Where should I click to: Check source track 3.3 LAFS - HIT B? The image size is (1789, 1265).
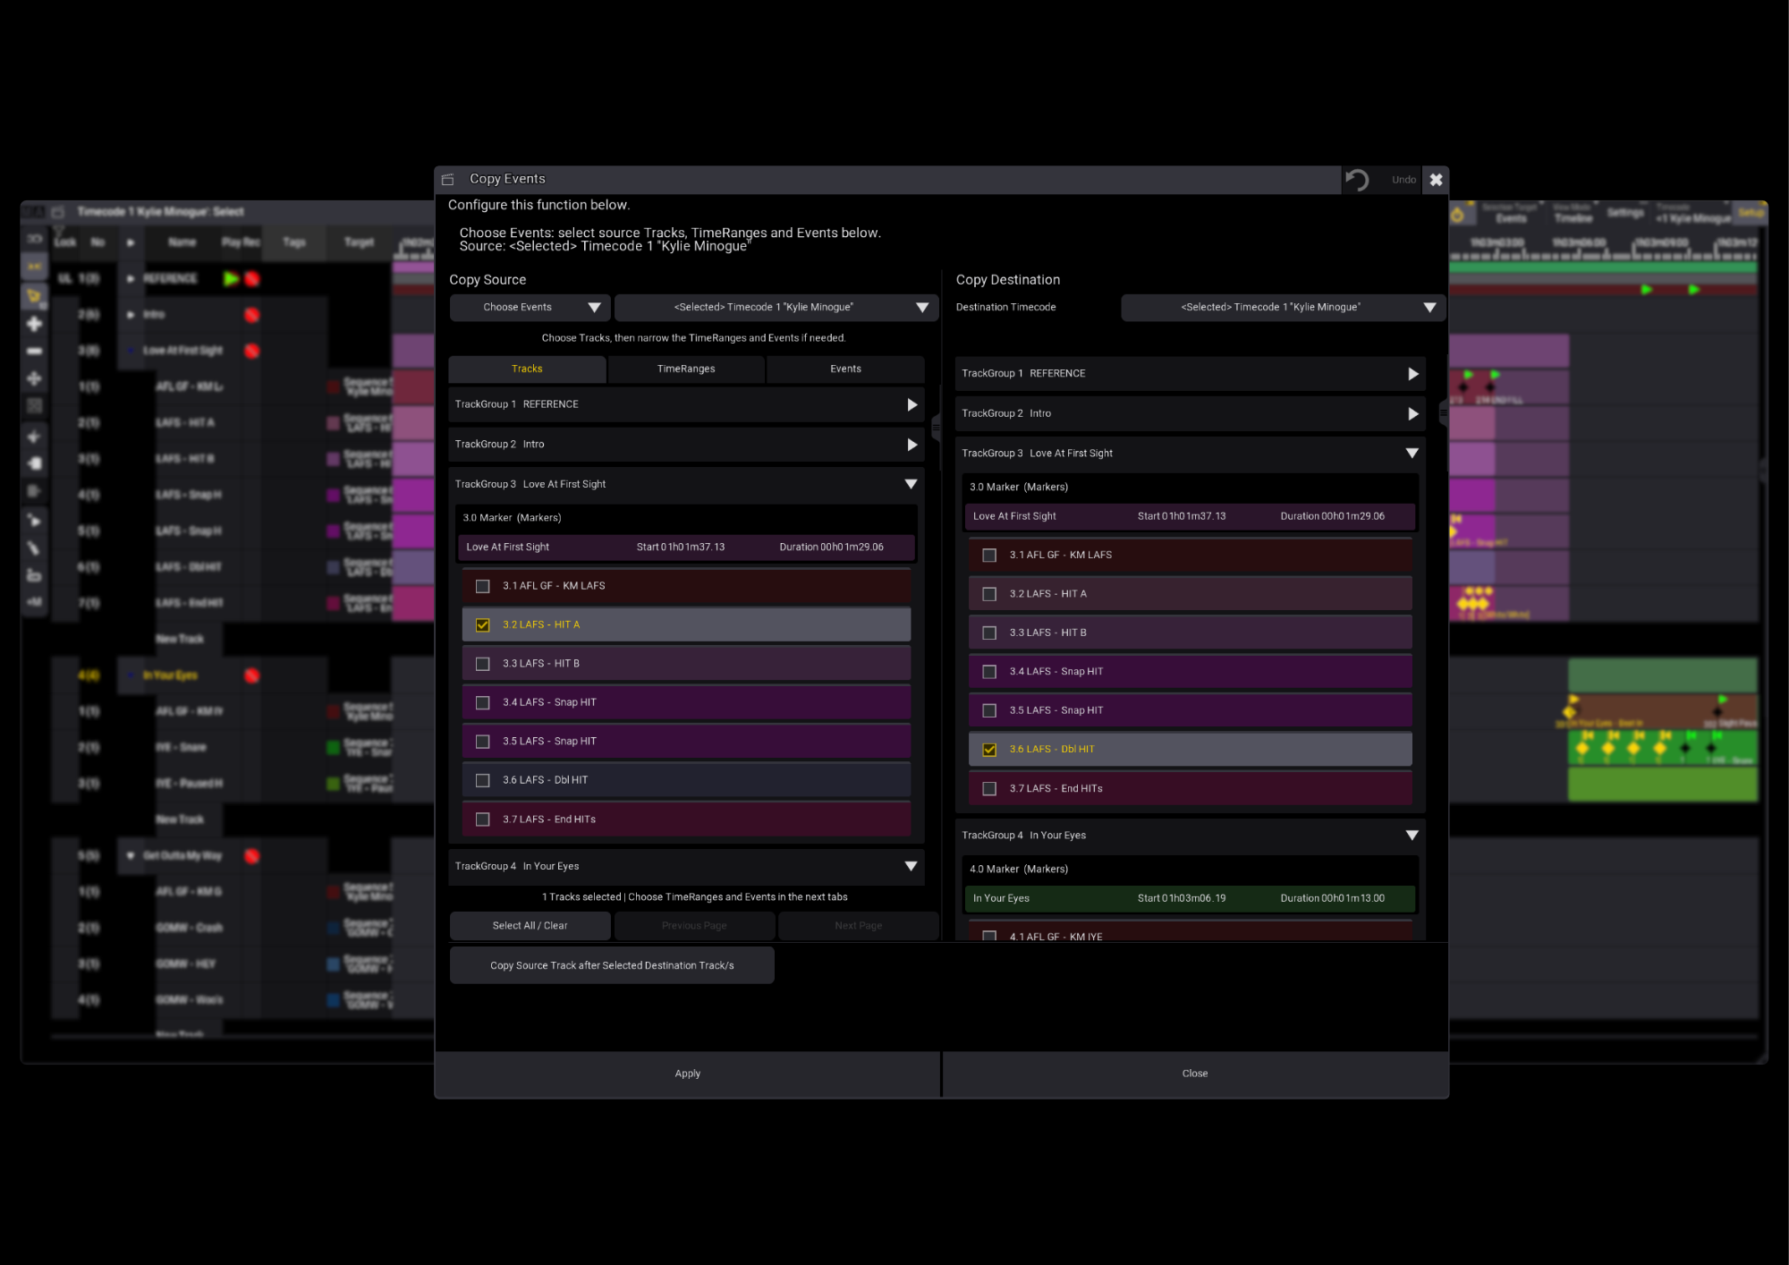[x=483, y=664]
